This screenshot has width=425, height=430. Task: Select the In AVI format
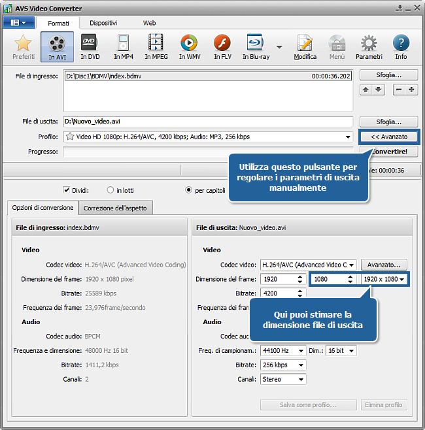pos(57,47)
